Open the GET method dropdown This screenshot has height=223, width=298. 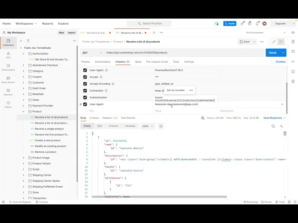[92, 52]
